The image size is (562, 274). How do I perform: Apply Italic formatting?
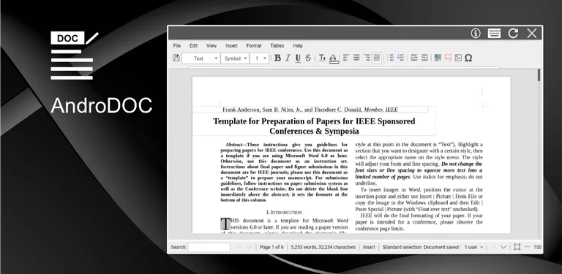tap(288, 58)
